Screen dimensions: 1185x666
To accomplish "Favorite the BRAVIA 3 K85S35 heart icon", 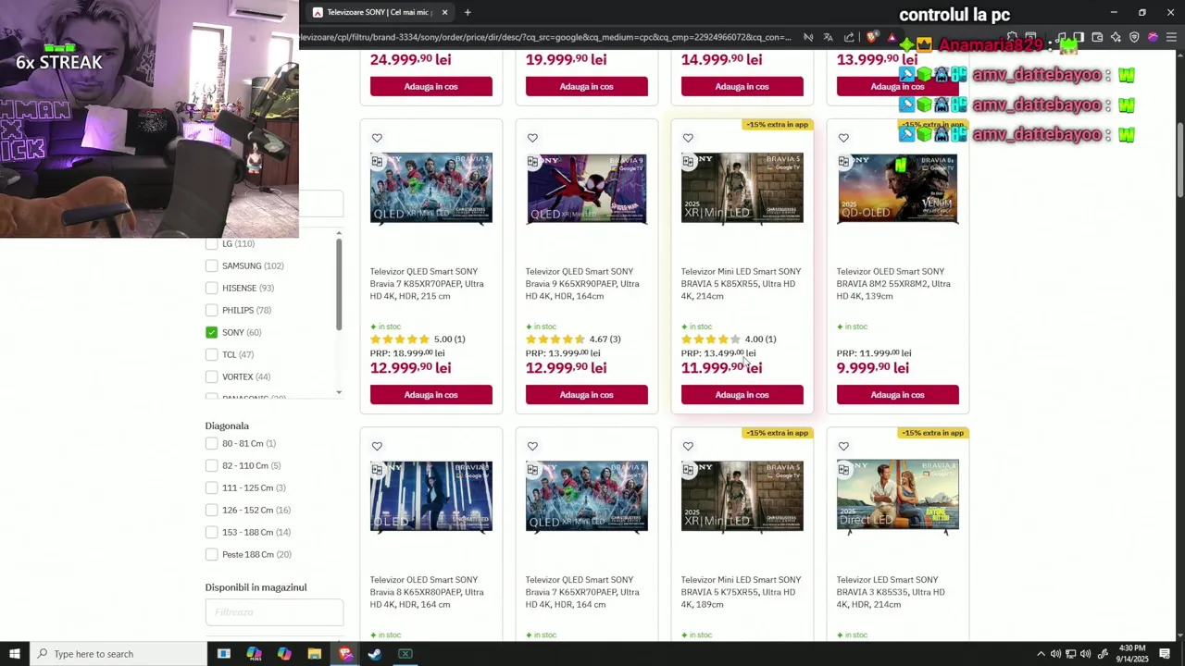I will point(843,446).
